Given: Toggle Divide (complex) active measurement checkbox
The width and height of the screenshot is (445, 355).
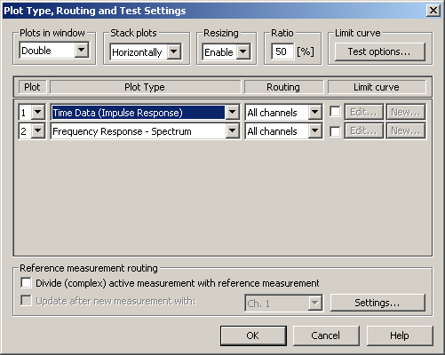Looking at the screenshot, I should click(26, 282).
